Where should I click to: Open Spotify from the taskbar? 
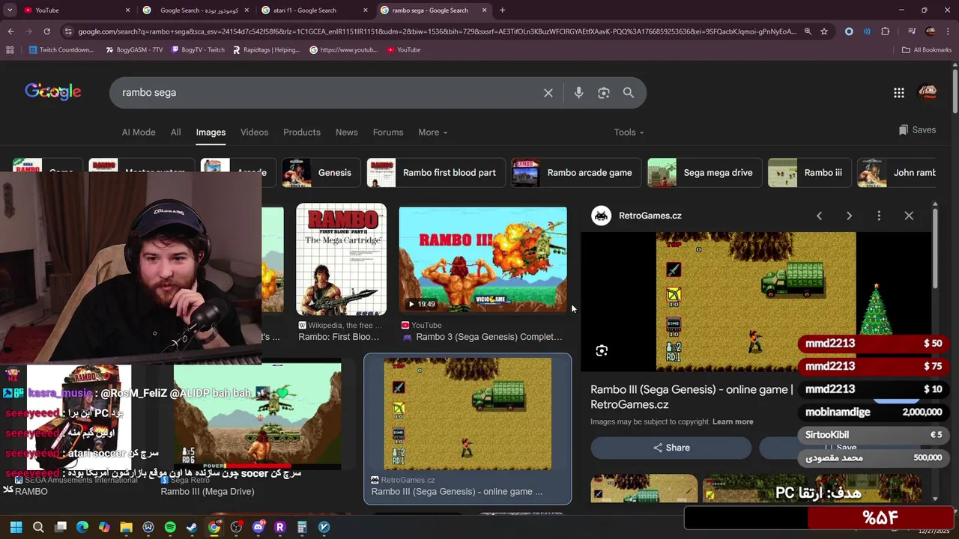pos(170,527)
